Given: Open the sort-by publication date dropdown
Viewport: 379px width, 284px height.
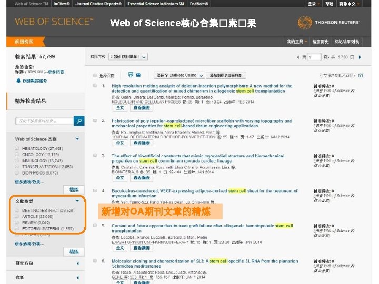Looking at the screenshot, I should pos(128,57).
